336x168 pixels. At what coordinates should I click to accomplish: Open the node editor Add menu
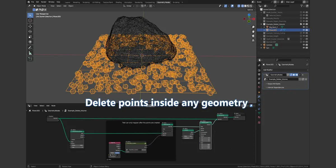[x=48, y=106]
